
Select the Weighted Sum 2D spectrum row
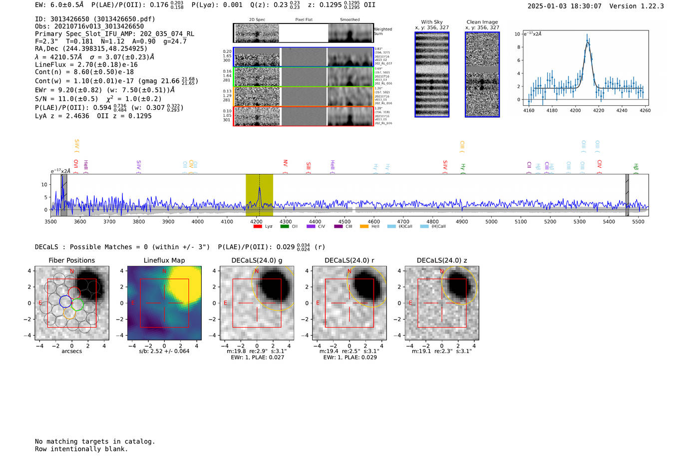point(304,33)
